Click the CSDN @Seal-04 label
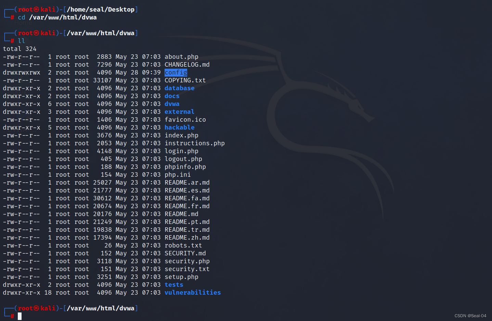This screenshot has height=321, width=492. click(x=470, y=316)
